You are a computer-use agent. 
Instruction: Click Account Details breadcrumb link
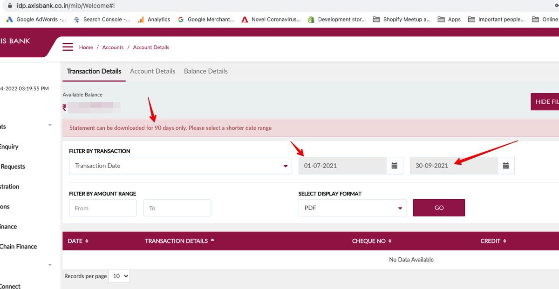[151, 47]
